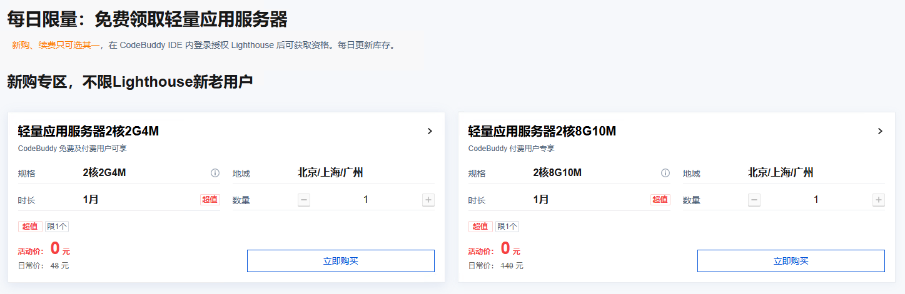Viewport: 905px width, 294px height.
Task: Select the 1月 duration on 2核2G4M card
Action: click(91, 200)
